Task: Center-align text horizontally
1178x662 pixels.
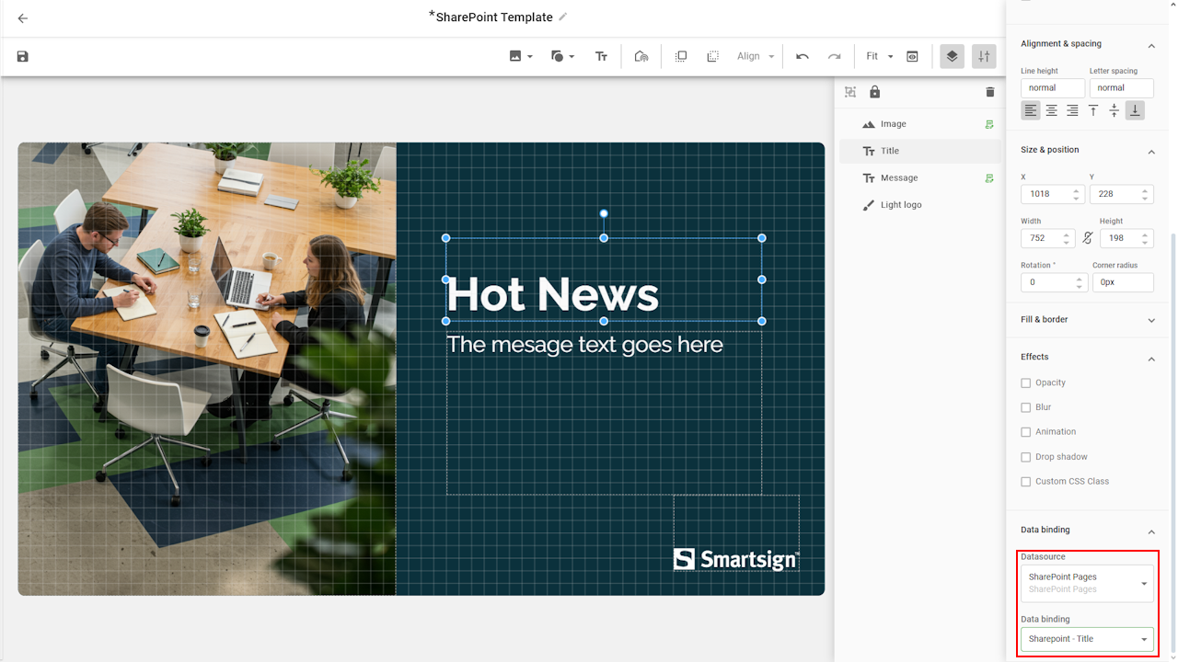Action: pos(1051,110)
